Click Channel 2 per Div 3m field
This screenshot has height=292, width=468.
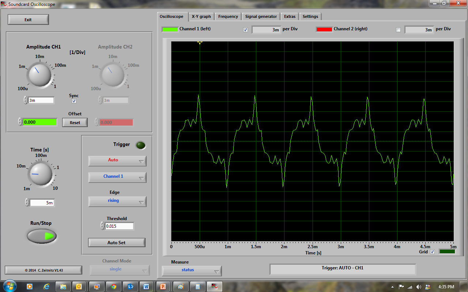[x=419, y=30]
